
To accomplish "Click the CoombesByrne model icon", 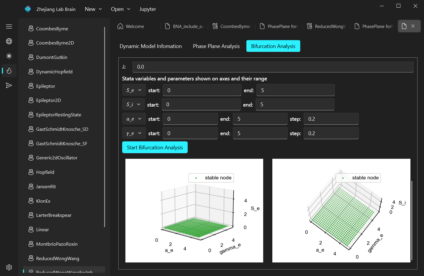I will (31, 29).
